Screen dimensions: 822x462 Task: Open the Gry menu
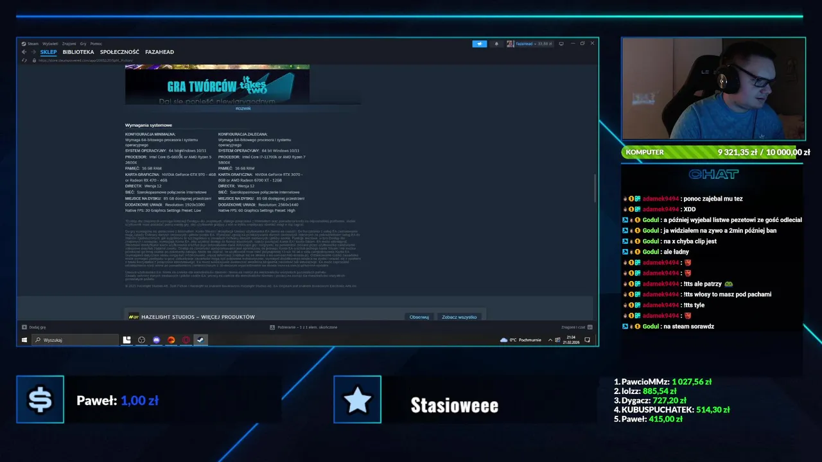pos(83,44)
